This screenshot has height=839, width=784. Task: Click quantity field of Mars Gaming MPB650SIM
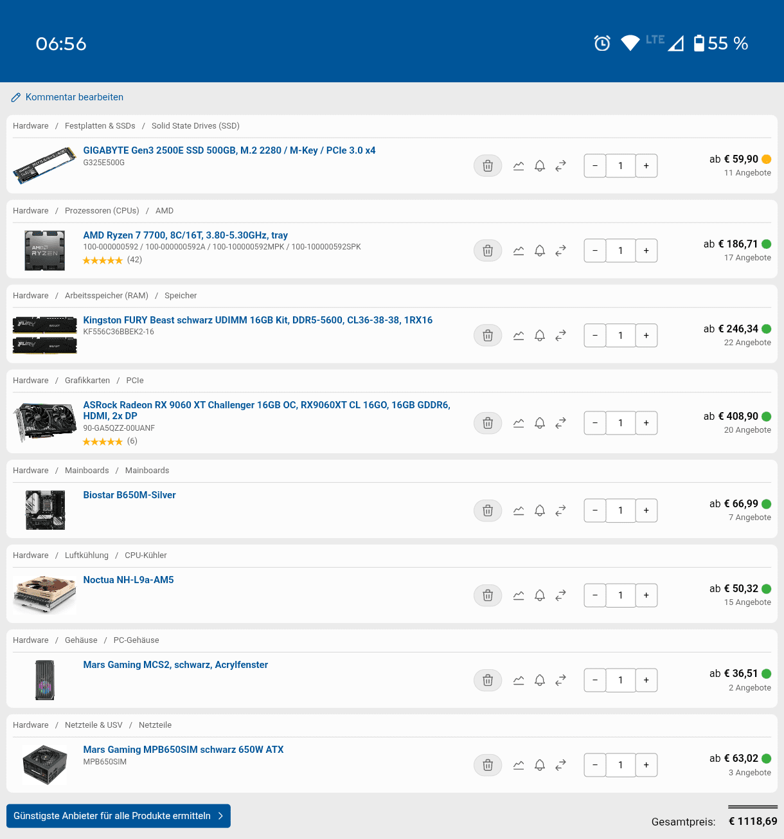(x=621, y=765)
